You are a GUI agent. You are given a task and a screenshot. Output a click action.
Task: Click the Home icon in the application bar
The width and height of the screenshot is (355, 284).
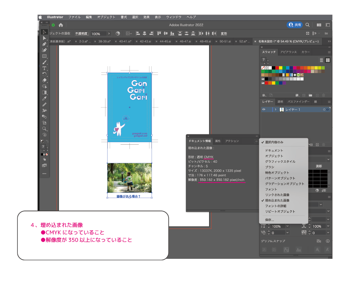point(61,25)
